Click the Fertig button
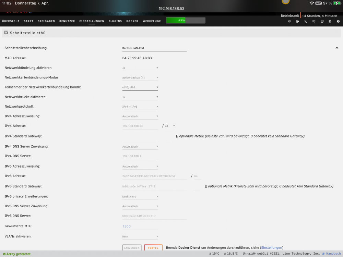This screenshot has width=343, height=257. tap(153, 248)
